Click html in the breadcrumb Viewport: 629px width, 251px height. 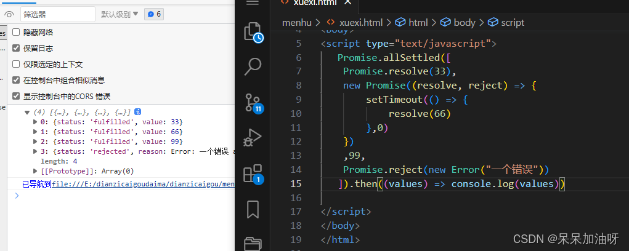418,22
